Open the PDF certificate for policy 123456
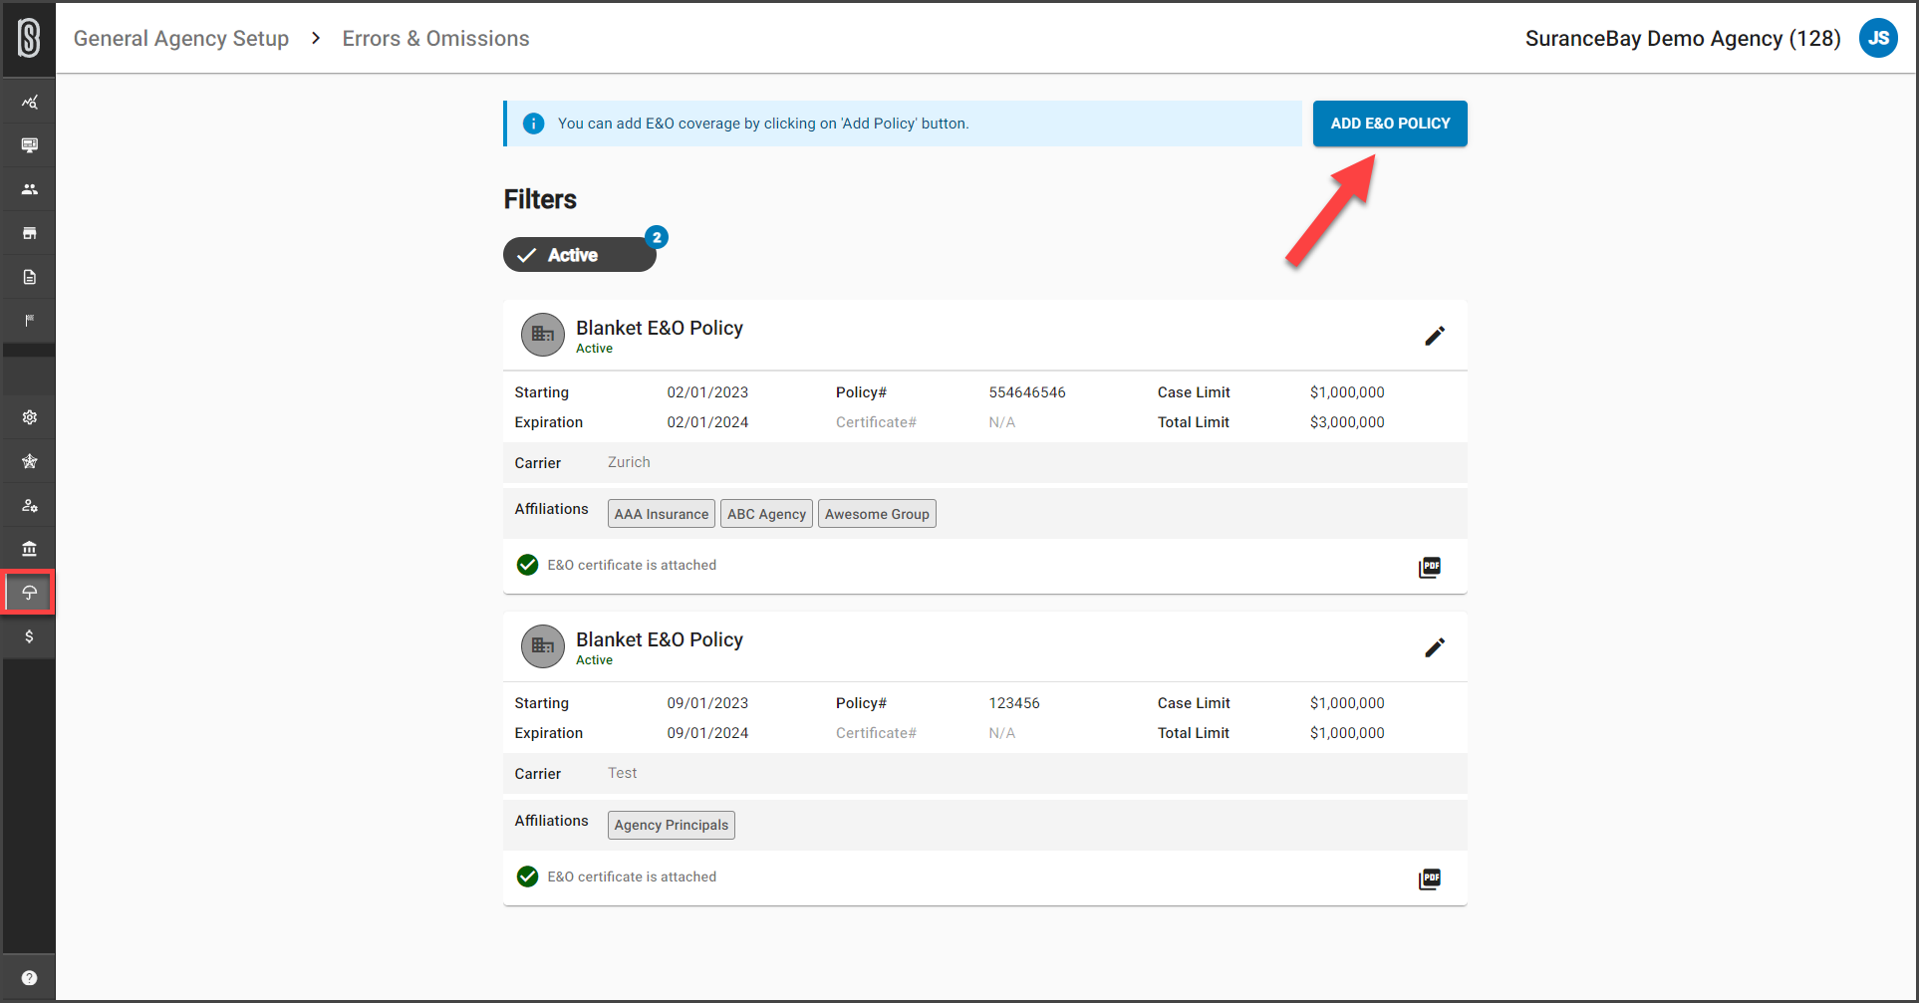This screenshot has height=1003, width=1919. (x=1430, y=878)
